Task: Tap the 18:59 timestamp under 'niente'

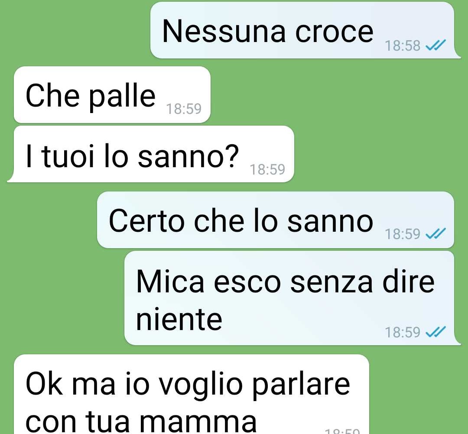Action: tap(402, 332)
